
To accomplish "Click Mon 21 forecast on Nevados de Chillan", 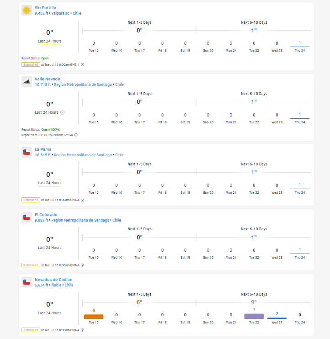I will pyautogui.click(x=231, y=318).
